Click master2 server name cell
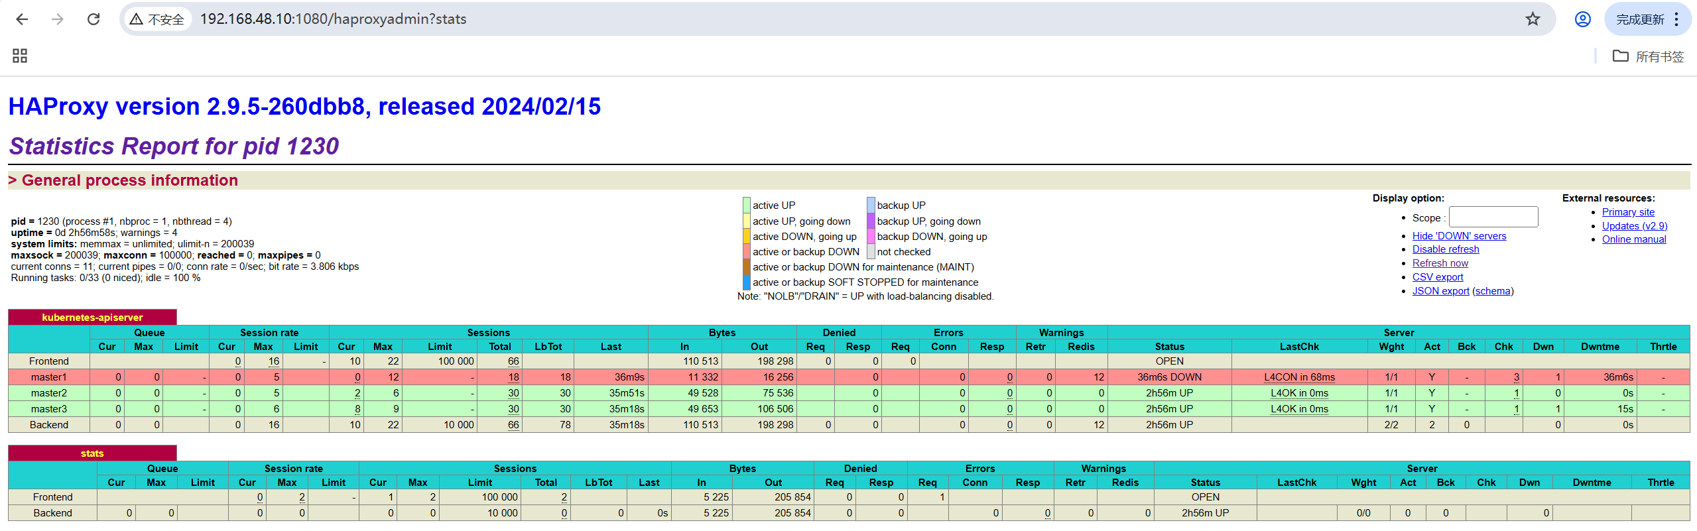 49,393
